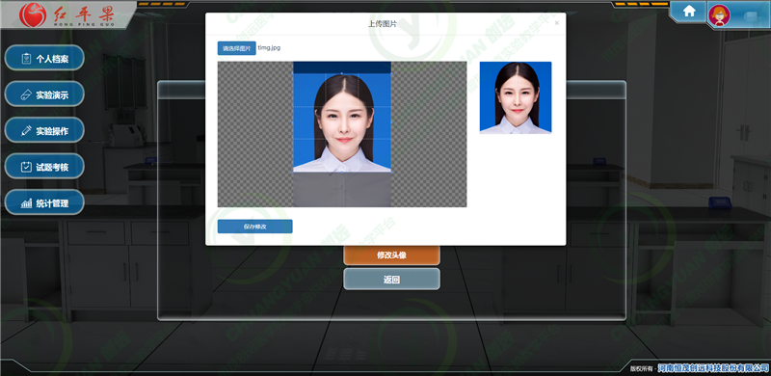Click 修改头像 change avatar button
The width and height of the screenshot is (771, 376).
pyautogui.click(x=391, y=255)
